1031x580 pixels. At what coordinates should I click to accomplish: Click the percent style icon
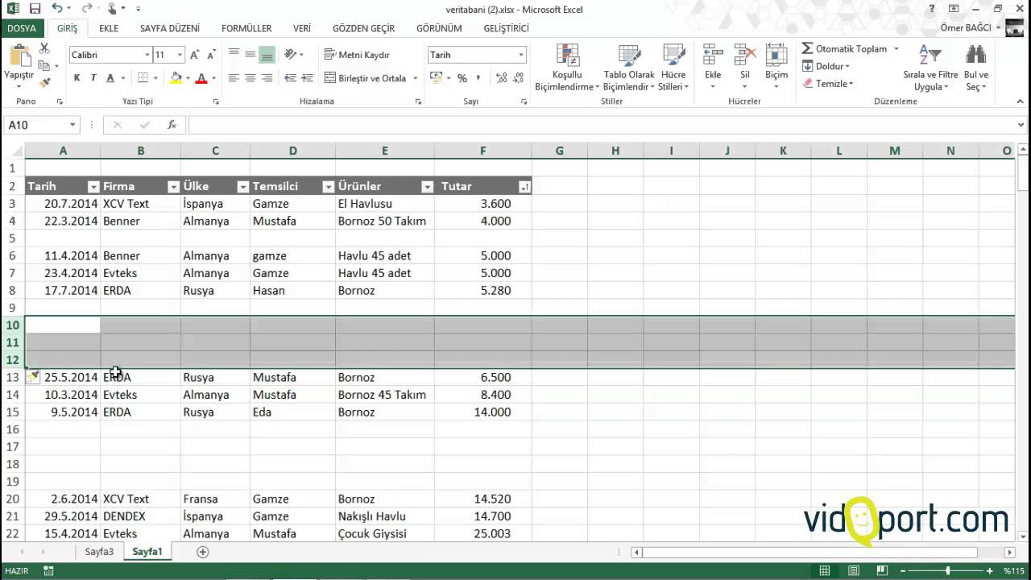click(x=462, y=78)
